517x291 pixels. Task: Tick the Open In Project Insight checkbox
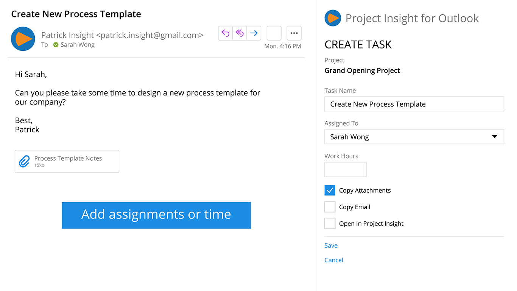(330, 224)
